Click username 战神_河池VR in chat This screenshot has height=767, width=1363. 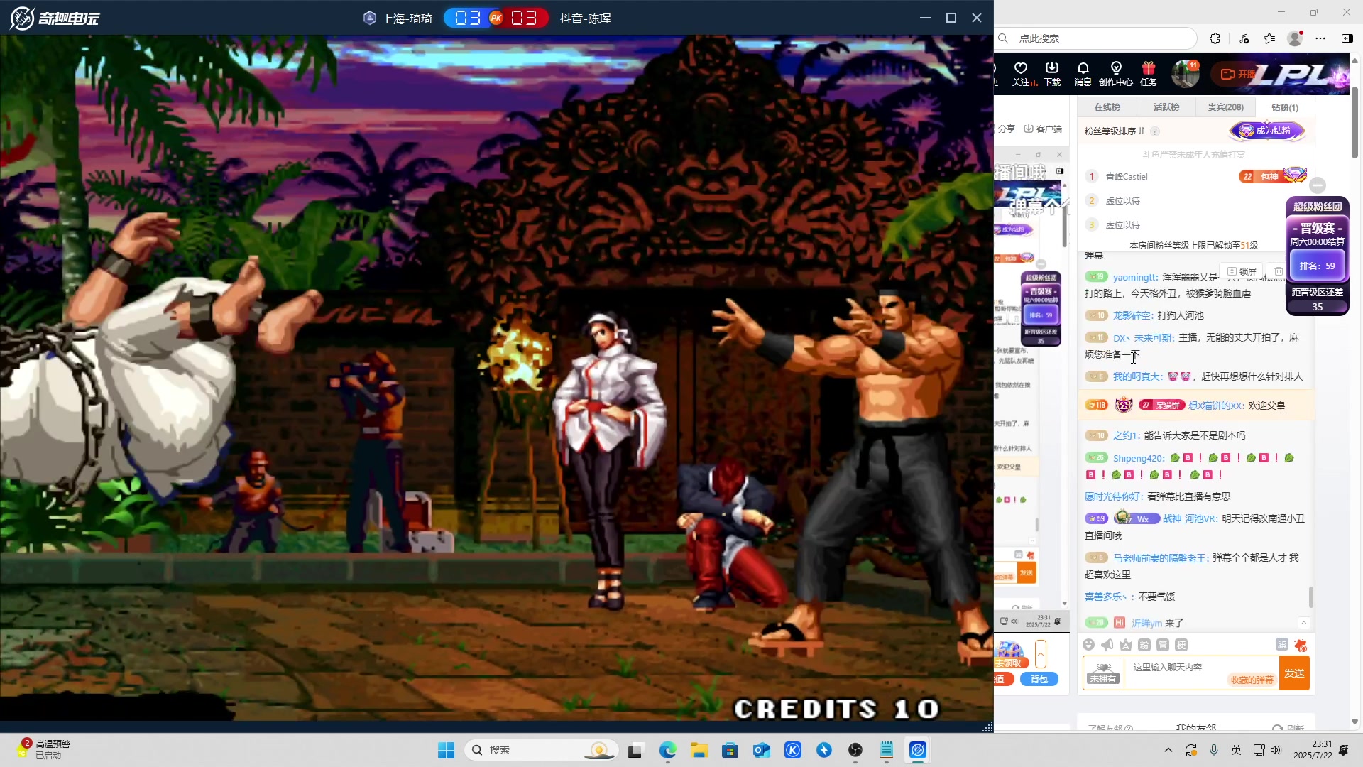(x=1190, y=519)
